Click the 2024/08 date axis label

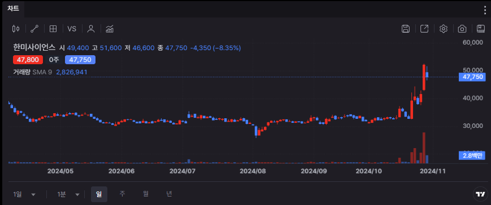coord(253,171)
